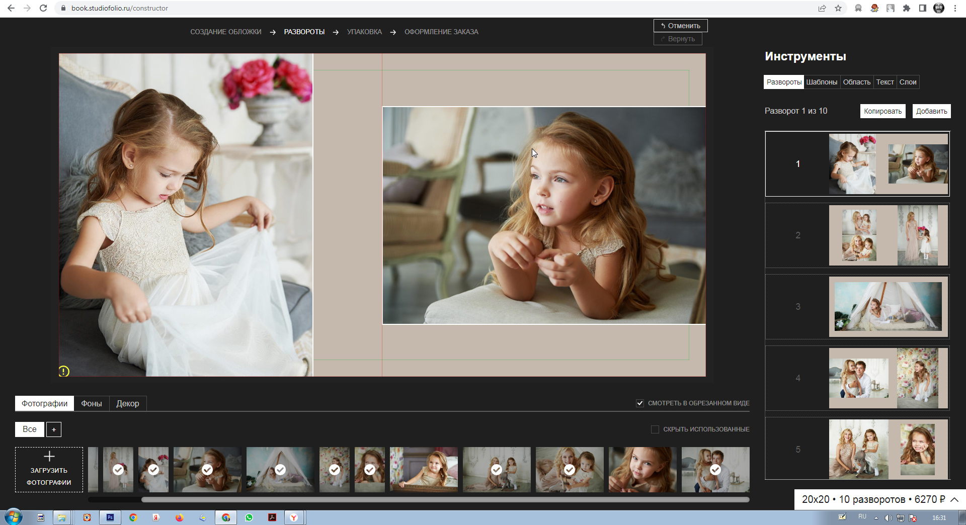This screenshot has width=966, height=525.
Task: Switch to the Развороты tools tab
Action: click(784, 82)
